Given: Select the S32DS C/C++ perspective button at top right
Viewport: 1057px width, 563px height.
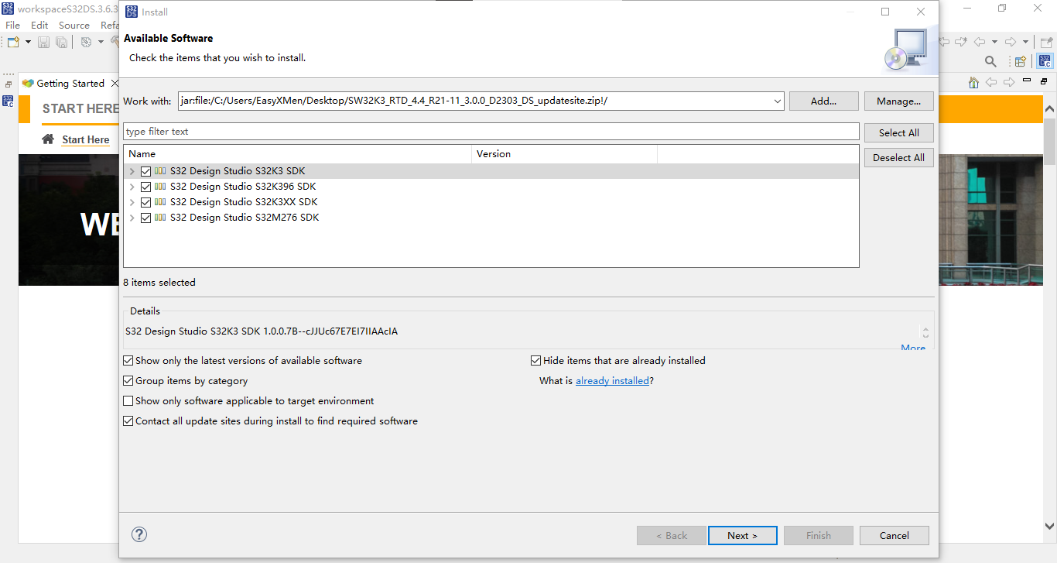Looking at the screenshot, I should coord(1045,61).
